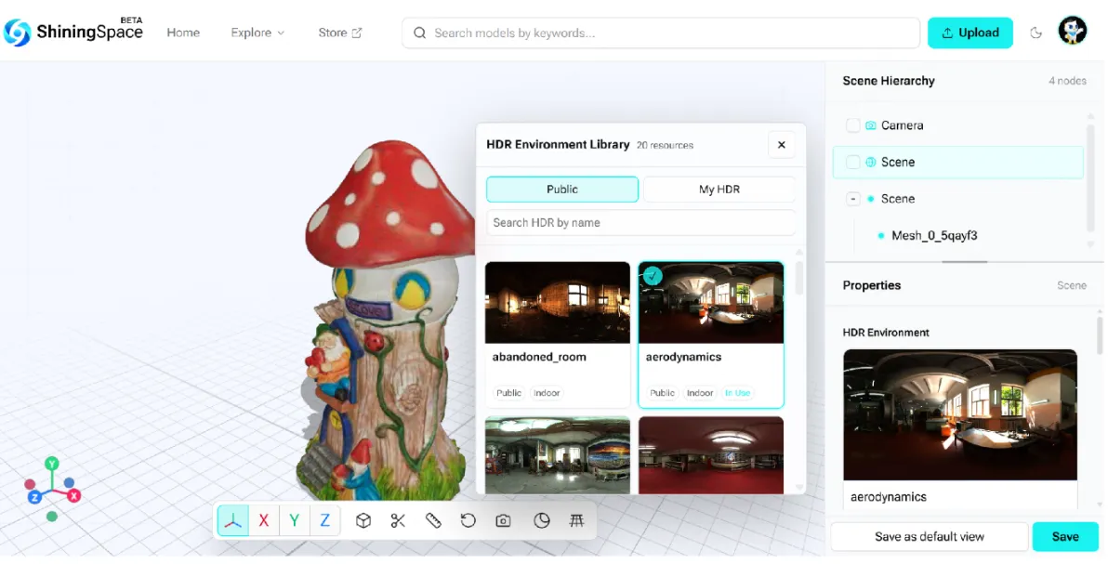Viewport: 1108px width, 564px height.
Task: Switch view to the X axis
Action: (264, 521)
